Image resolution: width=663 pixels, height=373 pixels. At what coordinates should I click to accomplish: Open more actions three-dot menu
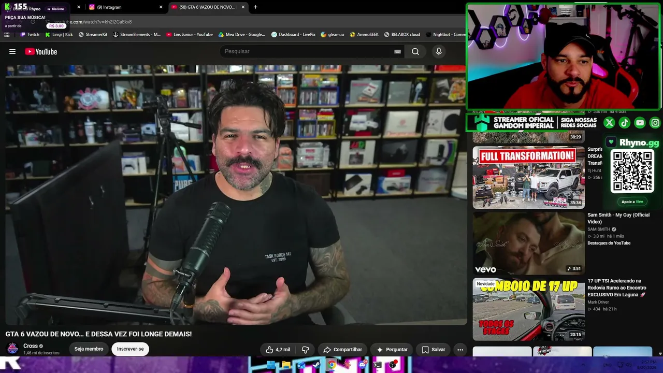pos(460,350)
